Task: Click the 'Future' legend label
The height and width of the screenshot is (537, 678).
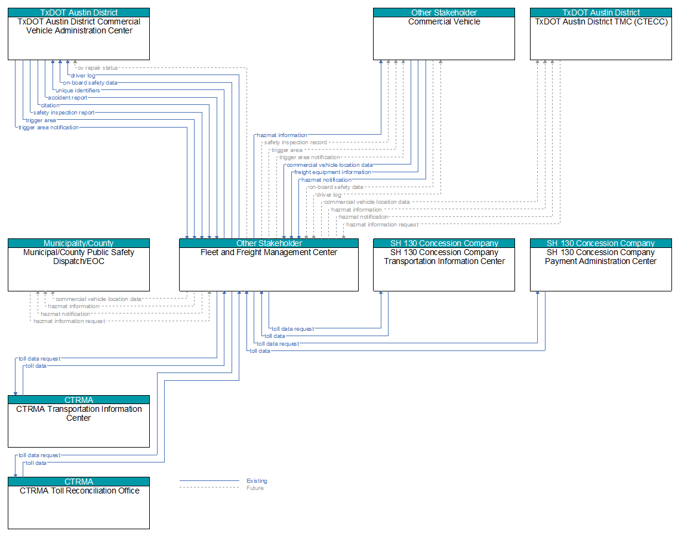Action: point(255,488)
